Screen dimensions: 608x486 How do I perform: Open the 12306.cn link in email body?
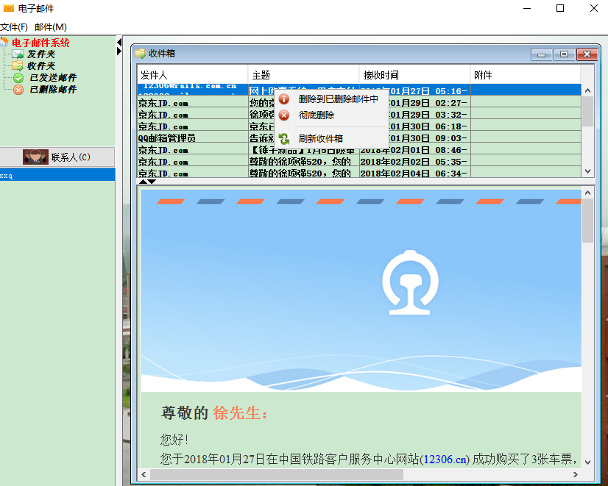coord(445,460)
